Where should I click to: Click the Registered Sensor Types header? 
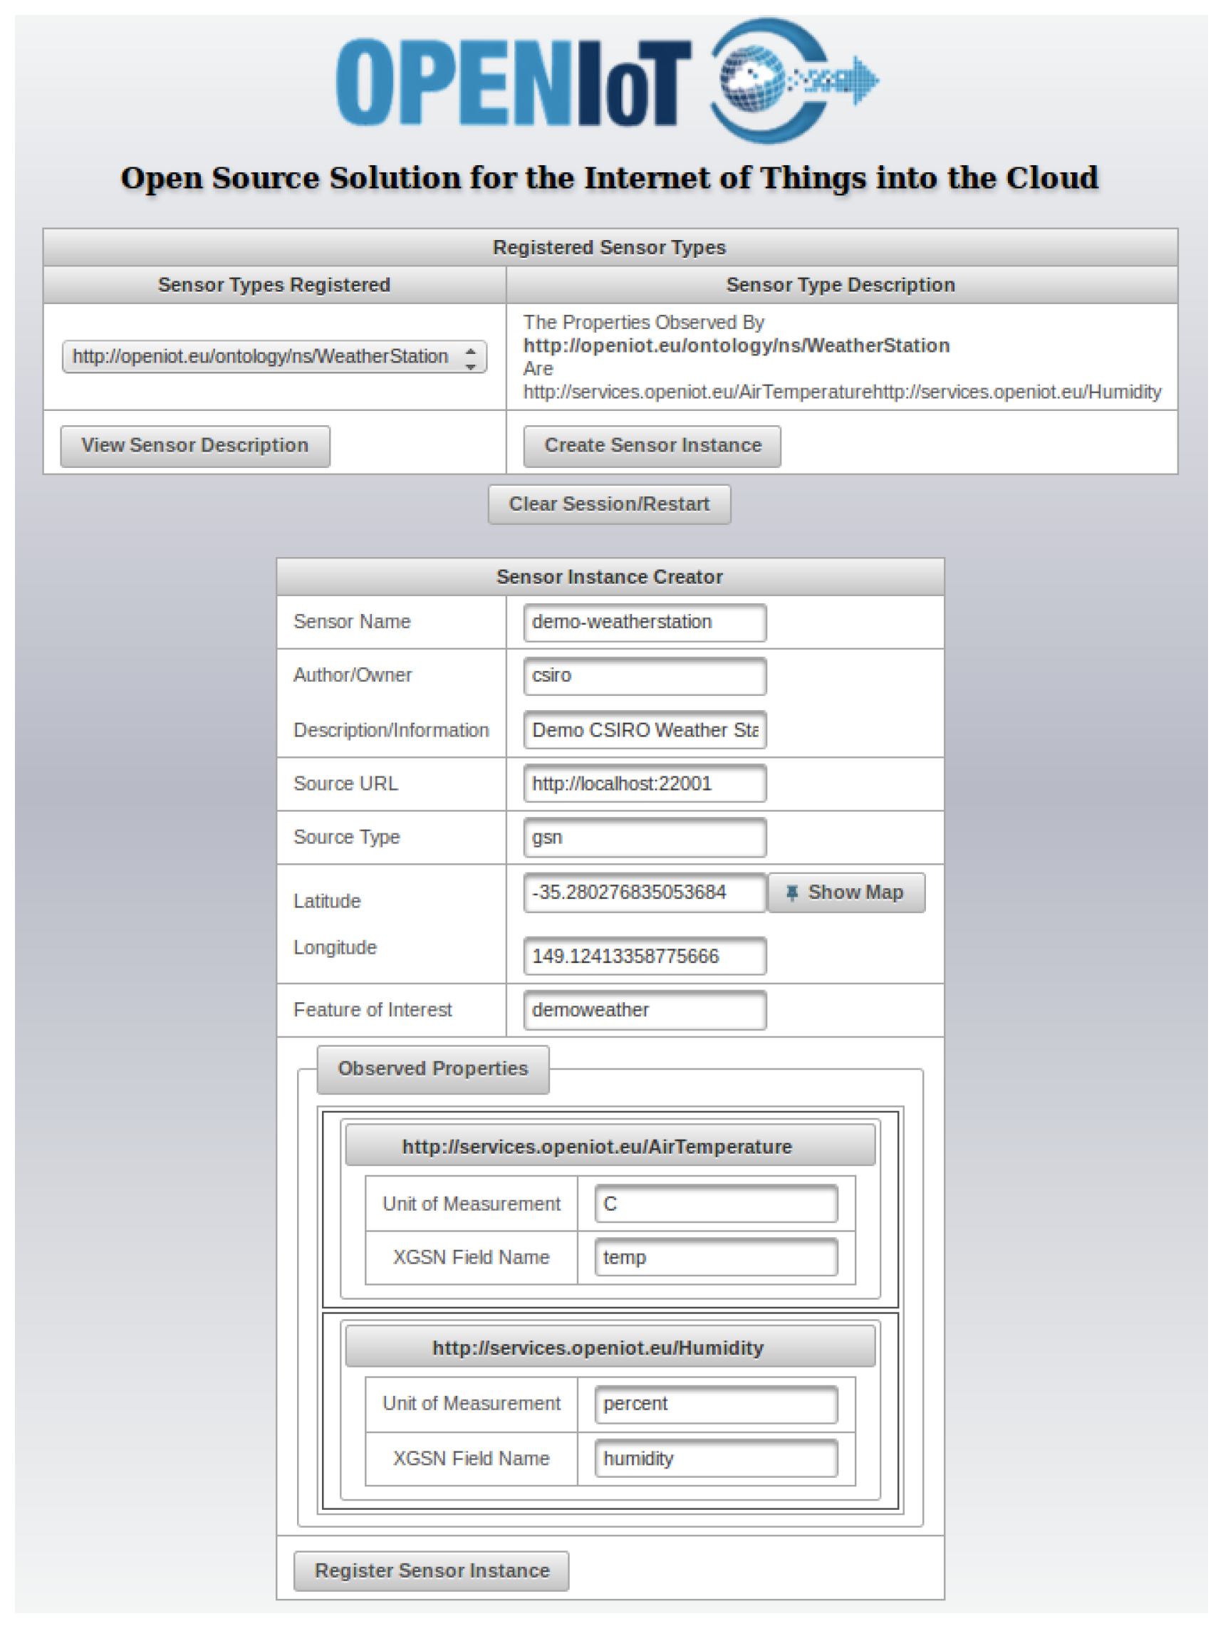610,248
